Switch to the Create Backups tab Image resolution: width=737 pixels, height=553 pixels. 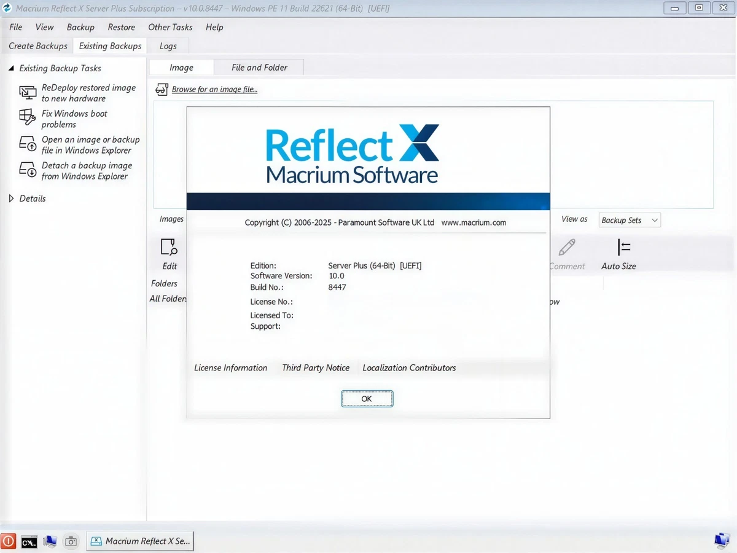point(38,46)
